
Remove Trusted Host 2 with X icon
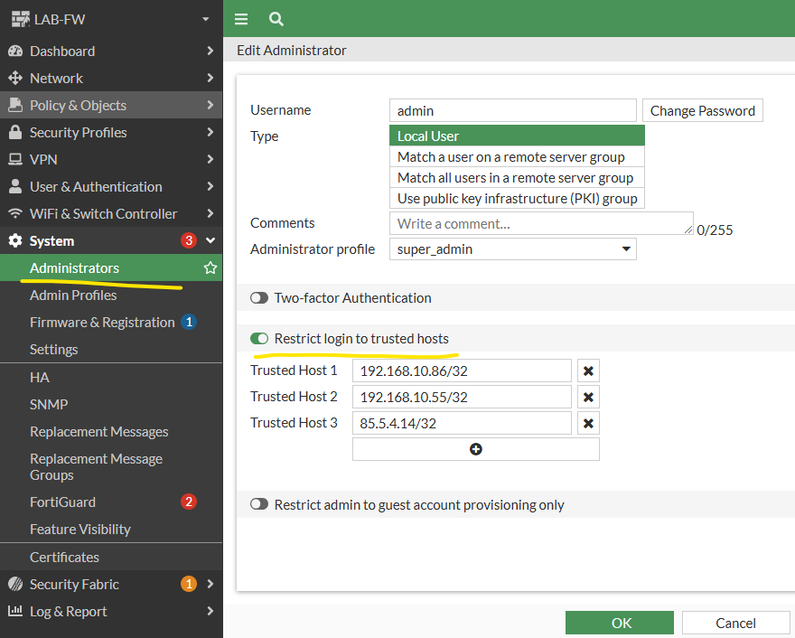(588, 397)
